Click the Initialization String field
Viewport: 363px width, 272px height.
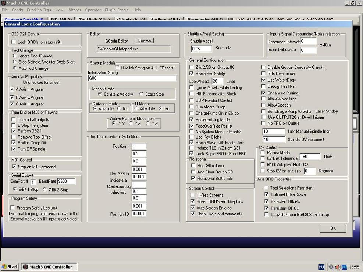(x=132, y=78)
